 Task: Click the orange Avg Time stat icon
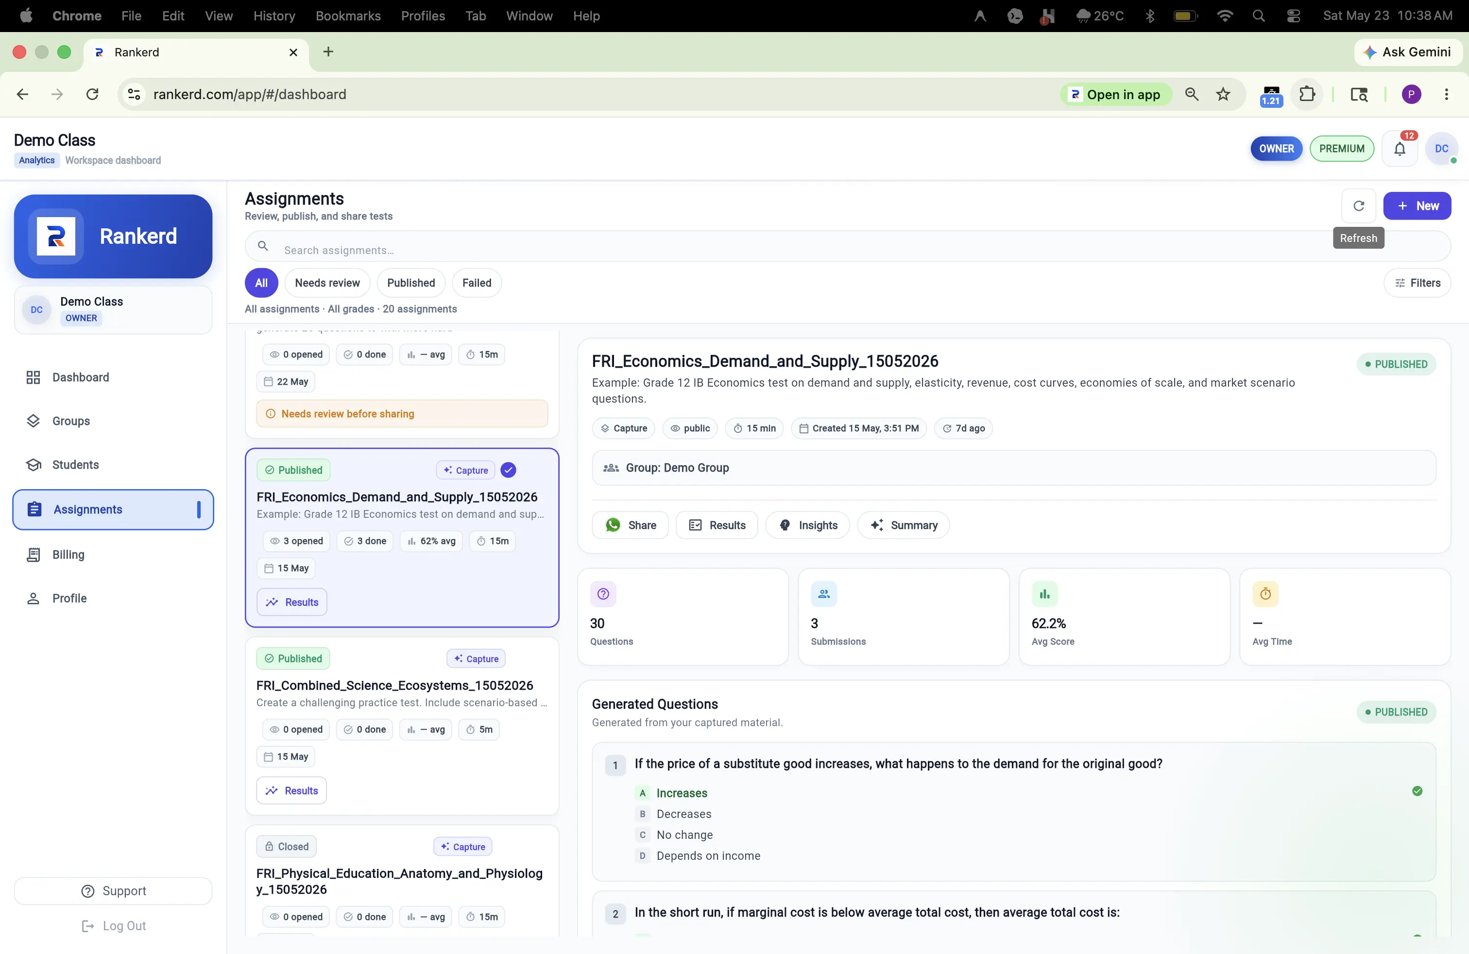coord(1265,594)
